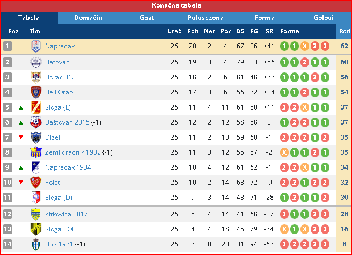Screen dimensions: 352x255
Task: Open the Napredak 1934 team link
Action: click(x=68, y=167)
